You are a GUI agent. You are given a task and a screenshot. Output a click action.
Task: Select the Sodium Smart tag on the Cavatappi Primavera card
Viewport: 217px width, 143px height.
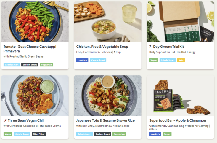pos(30,65)
